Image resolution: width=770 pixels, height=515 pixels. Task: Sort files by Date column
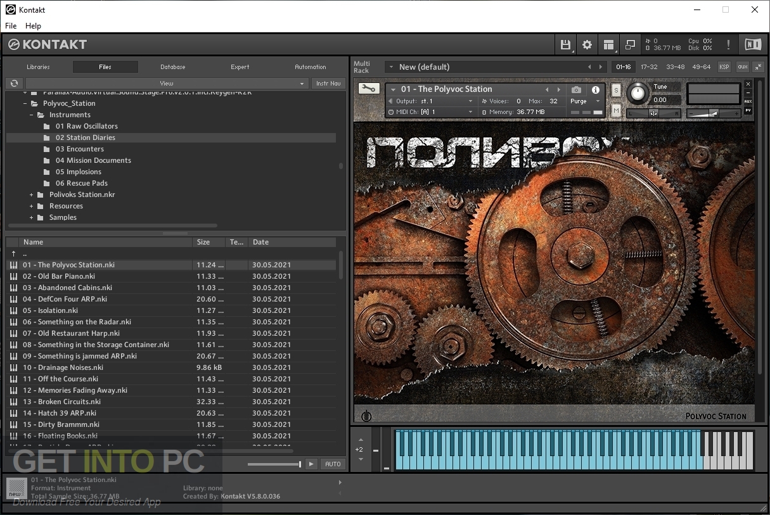pos(292,242)
